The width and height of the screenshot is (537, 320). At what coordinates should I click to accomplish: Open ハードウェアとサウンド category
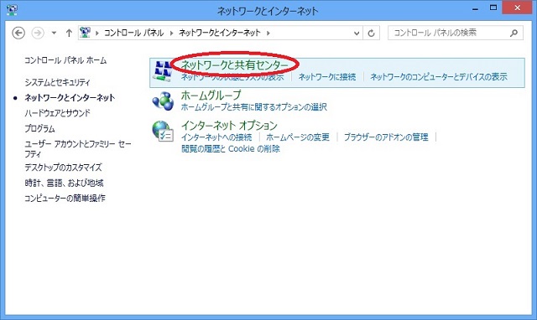[x=58, y=113]
